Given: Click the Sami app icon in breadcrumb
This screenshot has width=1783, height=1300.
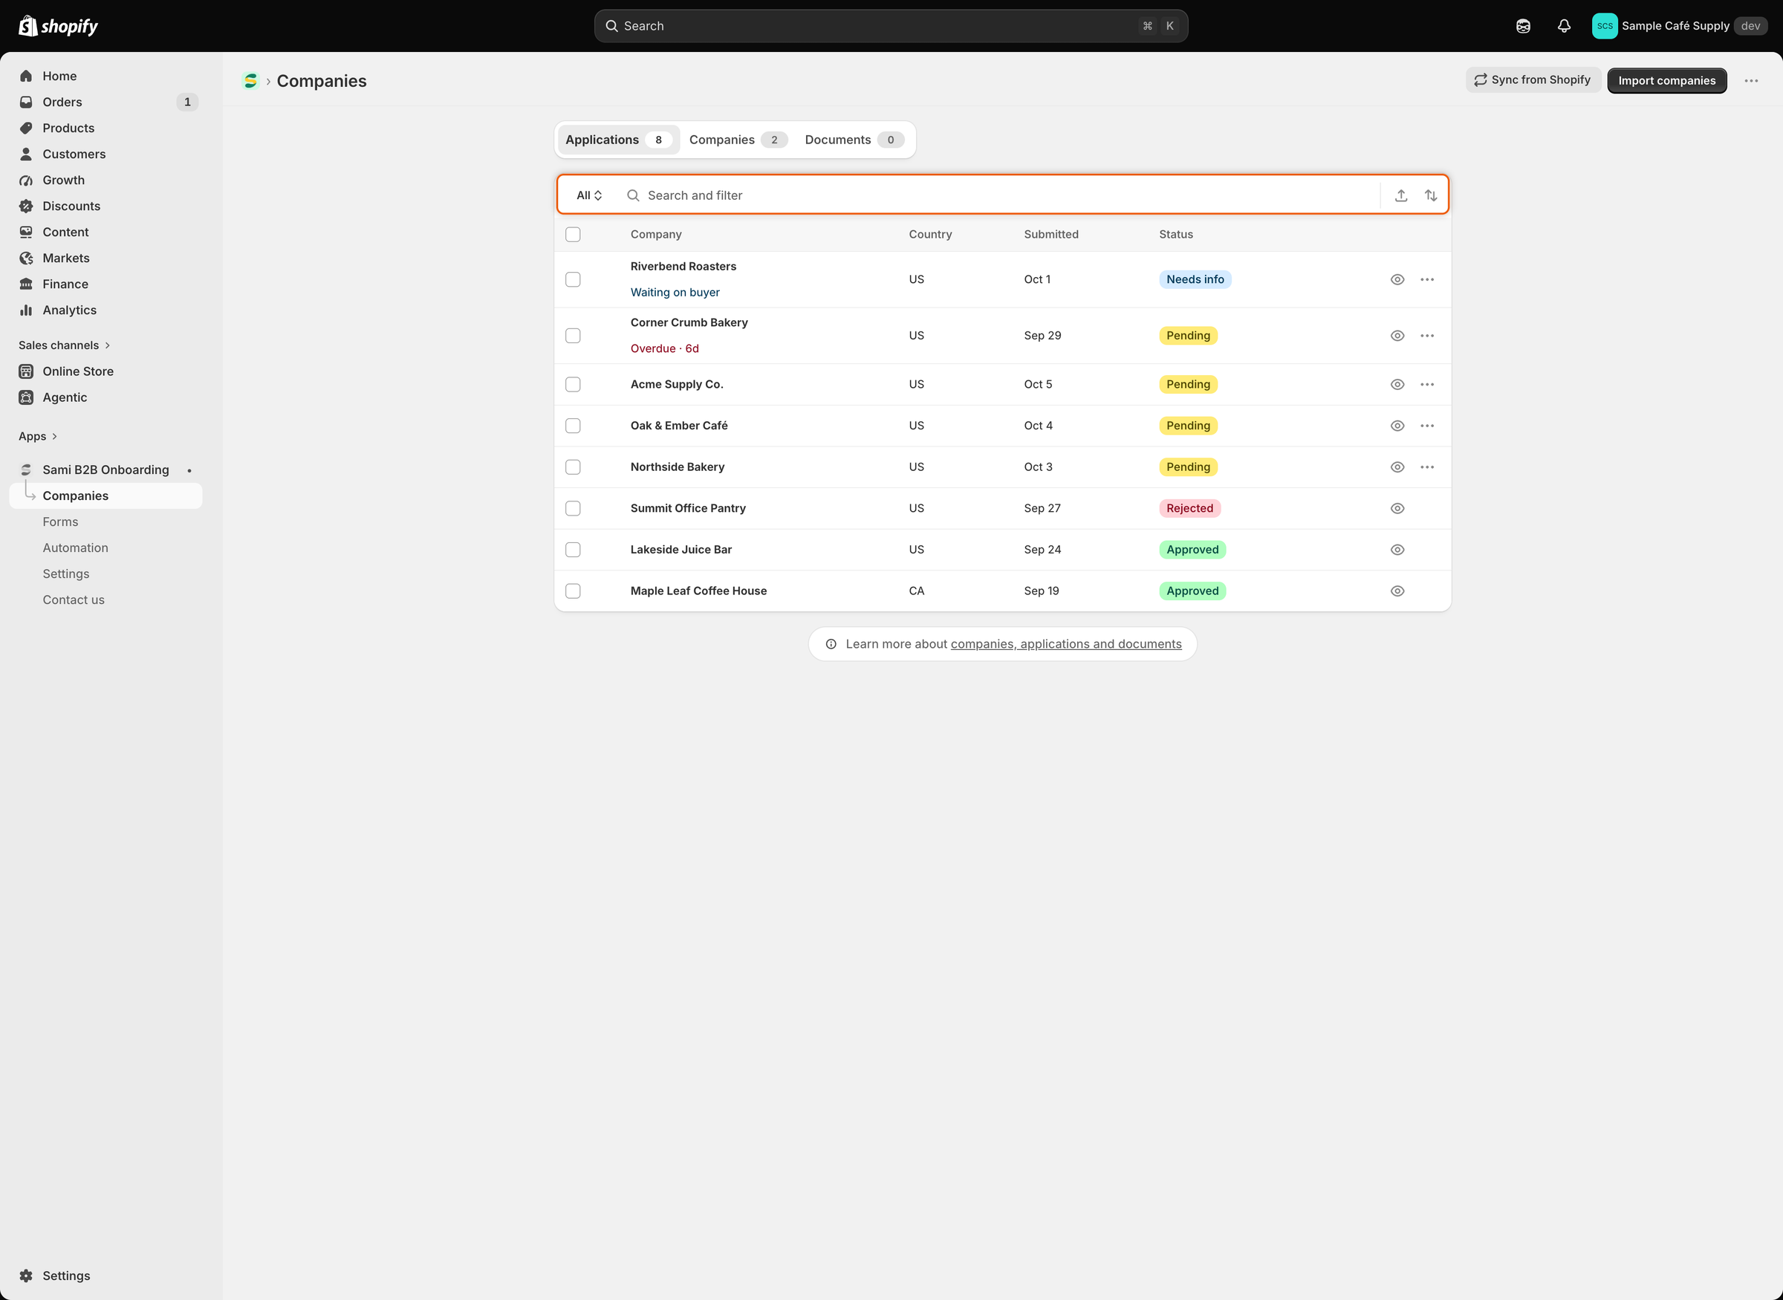Looking at the screenshot, I should tap(250, 81).
